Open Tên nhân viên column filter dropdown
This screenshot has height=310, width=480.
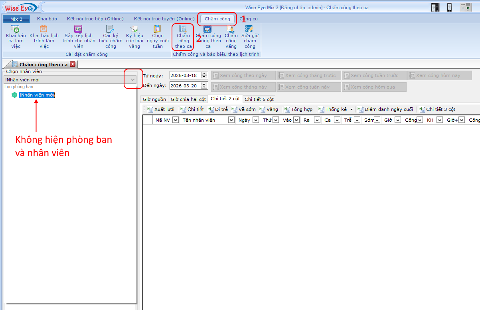pyautogui.click(x=231, y=120)
